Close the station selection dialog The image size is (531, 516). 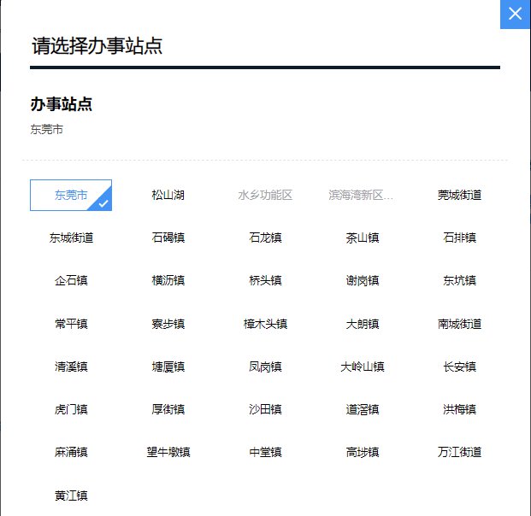click(x=515, y=15)
